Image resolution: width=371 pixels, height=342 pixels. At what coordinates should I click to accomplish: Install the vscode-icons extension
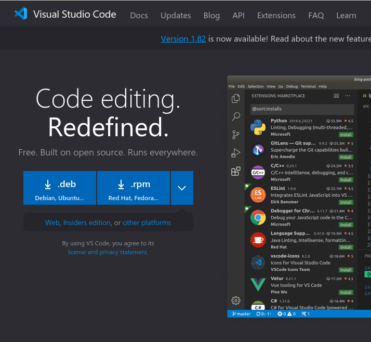346,270
